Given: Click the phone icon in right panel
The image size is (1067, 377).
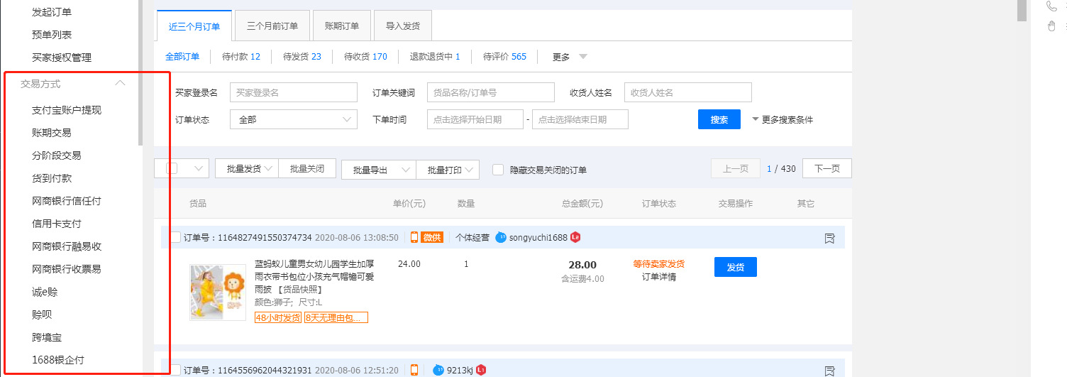Looking at the screenshot, I should click(x=1051, y=6).
